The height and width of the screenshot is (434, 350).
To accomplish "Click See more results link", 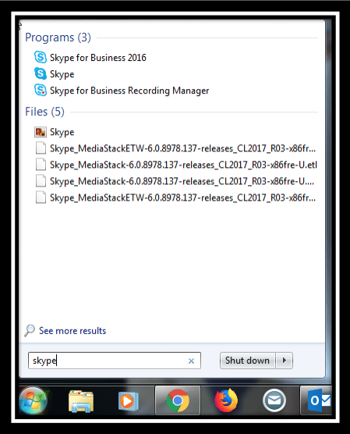I will click(72, 331).
